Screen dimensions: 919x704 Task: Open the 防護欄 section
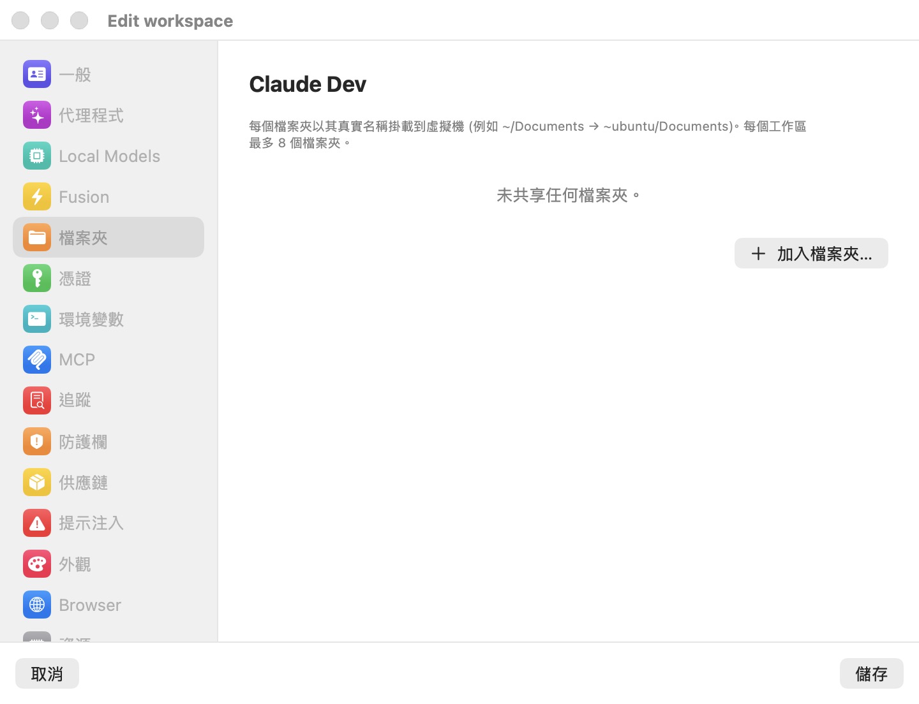83,441
